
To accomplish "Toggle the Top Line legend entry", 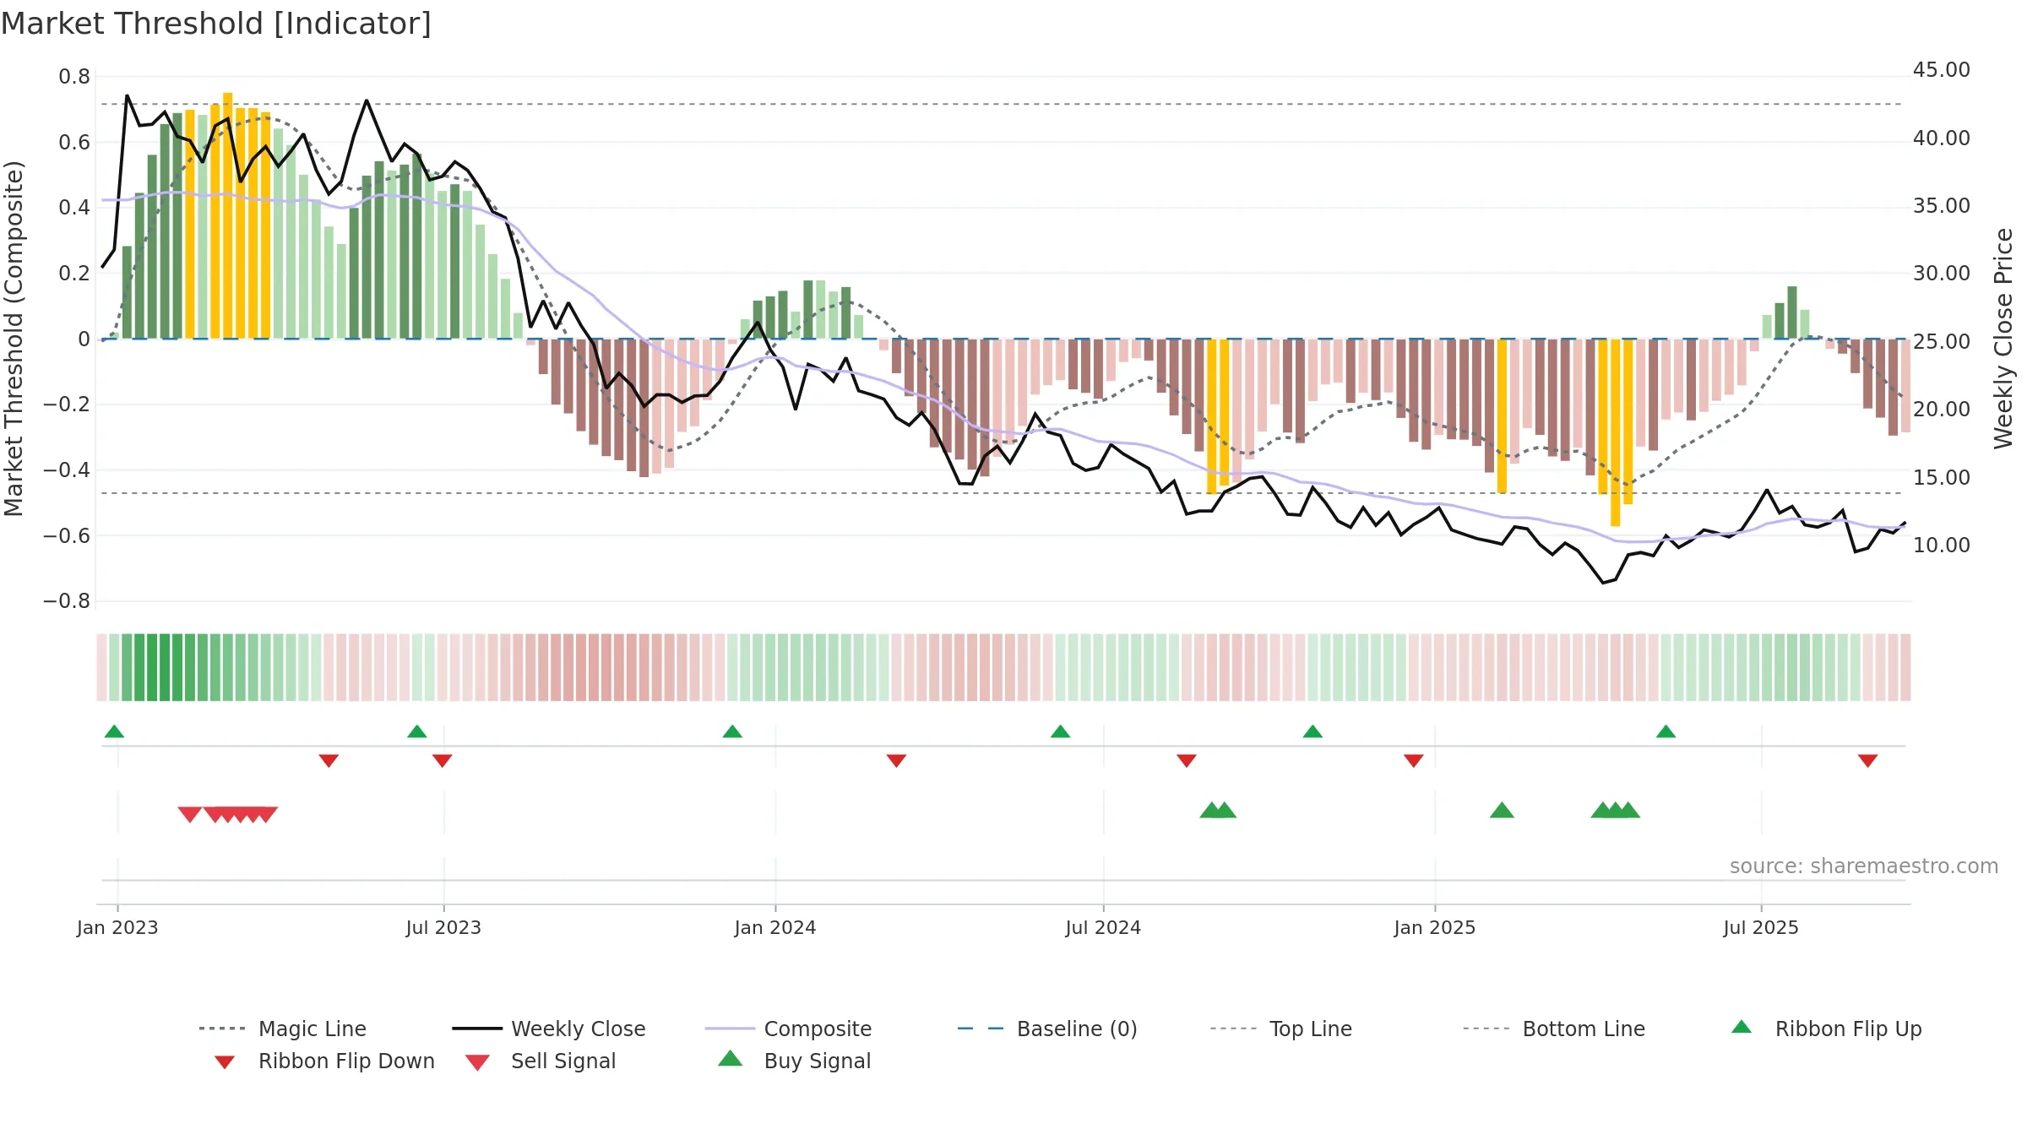I will (x=1280, y=1029).
